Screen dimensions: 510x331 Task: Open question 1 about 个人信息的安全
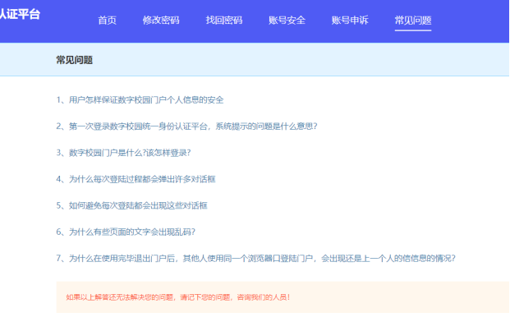140,99
